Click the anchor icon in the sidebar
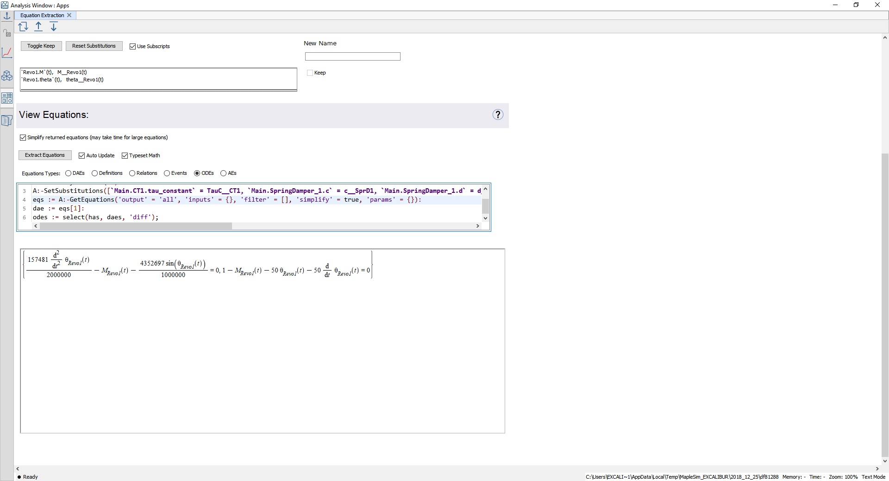Image resolution: width=889 pixels, height=481 pixels. pos(7,16)
